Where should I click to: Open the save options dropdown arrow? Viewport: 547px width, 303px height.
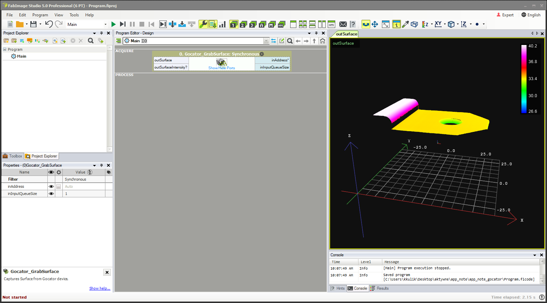[40, 24]
